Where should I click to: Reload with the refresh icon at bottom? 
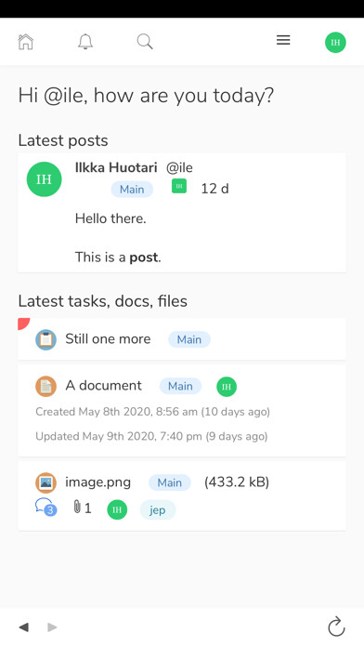tap(336, 627)
